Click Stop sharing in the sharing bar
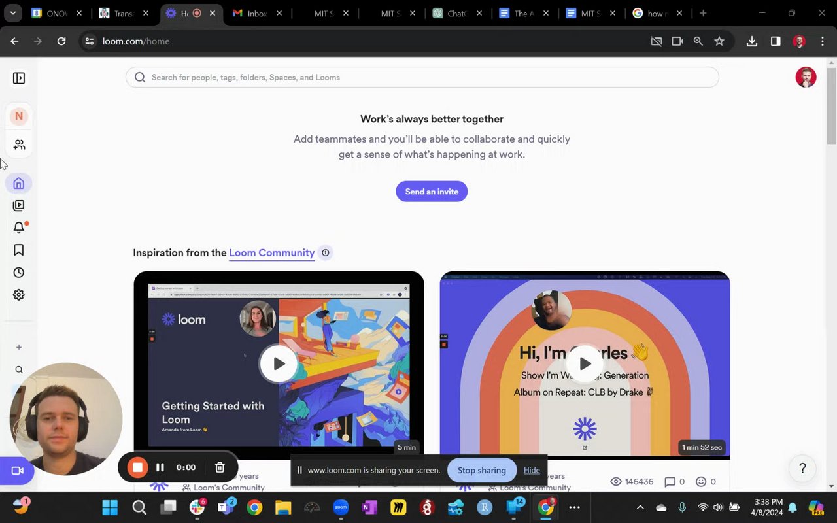The image size is (837, 523). coord(482,470)
